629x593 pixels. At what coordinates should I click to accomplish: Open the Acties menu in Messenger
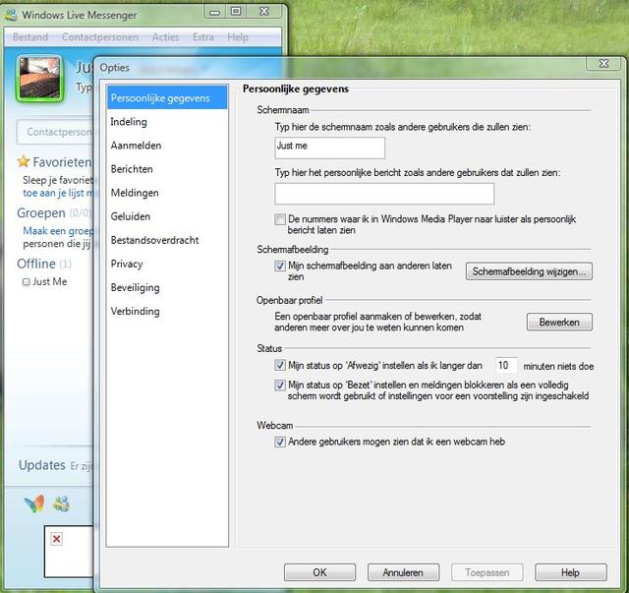165,37
